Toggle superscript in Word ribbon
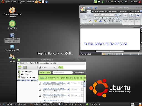The height and width of the screenshot is (106, 142). [x=113, y=18]
